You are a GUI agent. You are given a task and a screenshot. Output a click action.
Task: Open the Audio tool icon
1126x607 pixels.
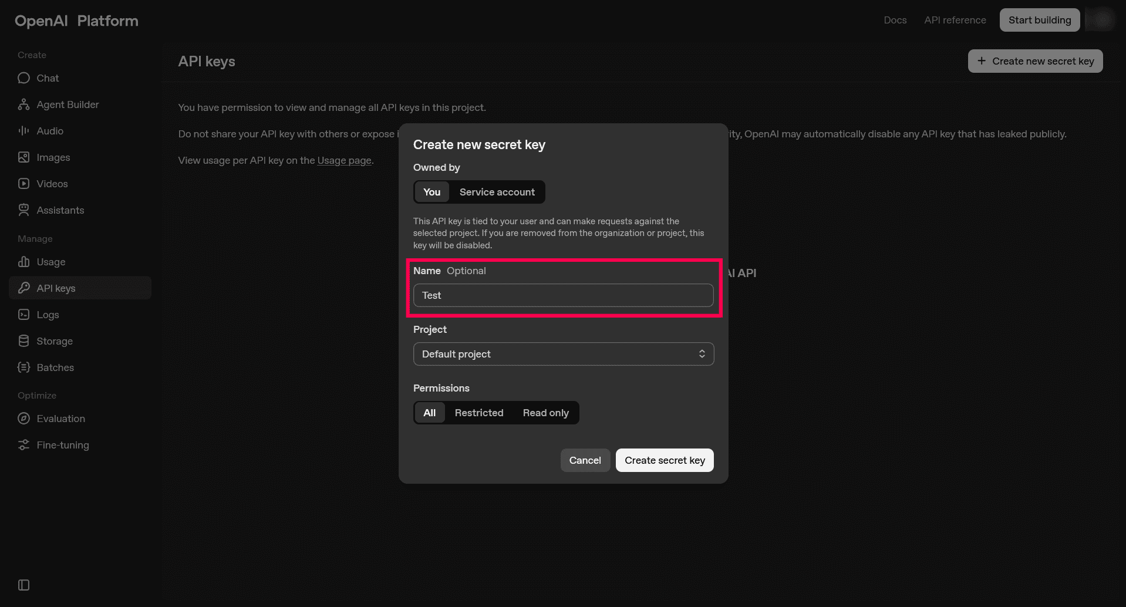(x=23, y=130)
